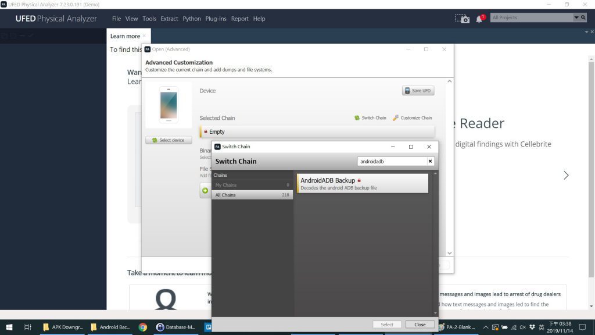The width and height of the screenshot is (595, 335).
Task: Maximize the Switch Chain dialog window
Action: 411,147
